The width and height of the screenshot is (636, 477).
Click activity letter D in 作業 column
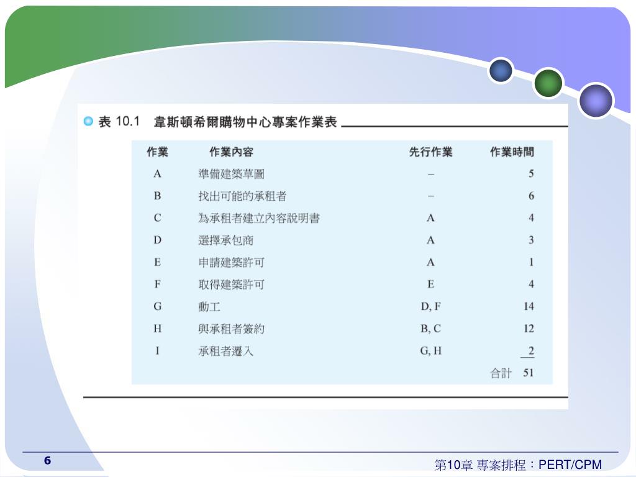(x=157, y=240)
